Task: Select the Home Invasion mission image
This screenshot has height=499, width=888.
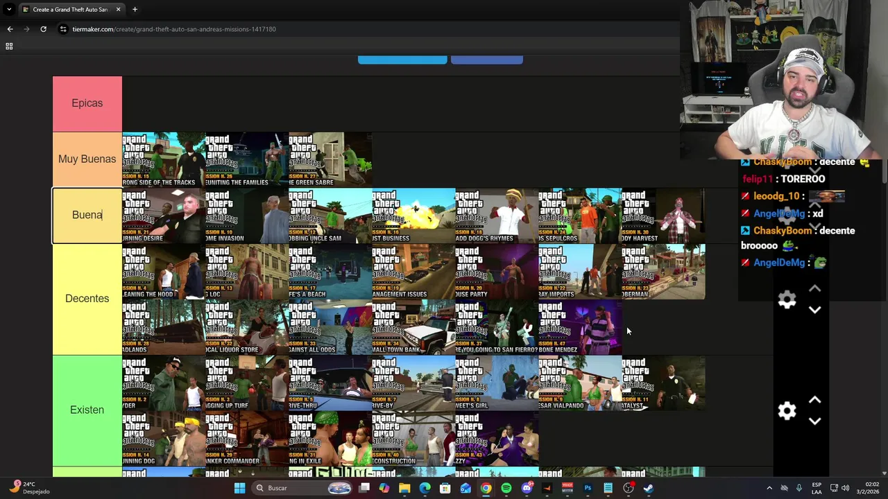Action: (247, 216)
